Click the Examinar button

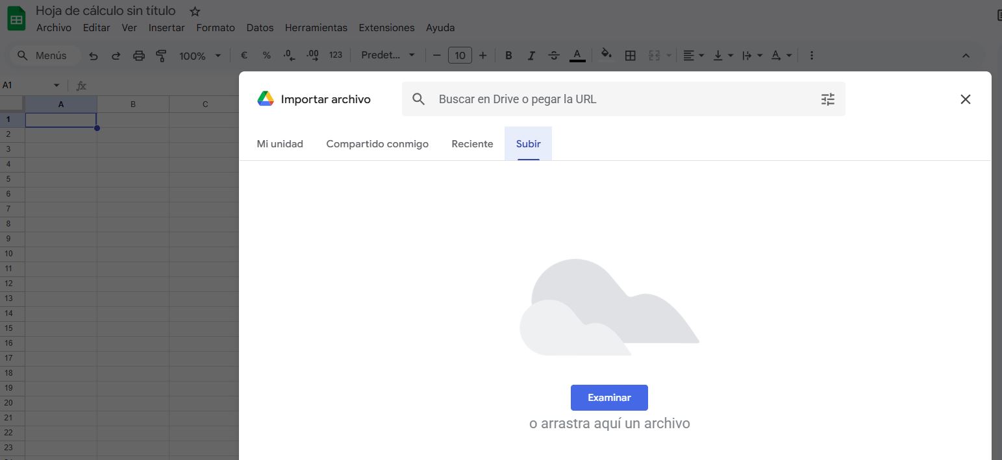(x=609, y=398)
